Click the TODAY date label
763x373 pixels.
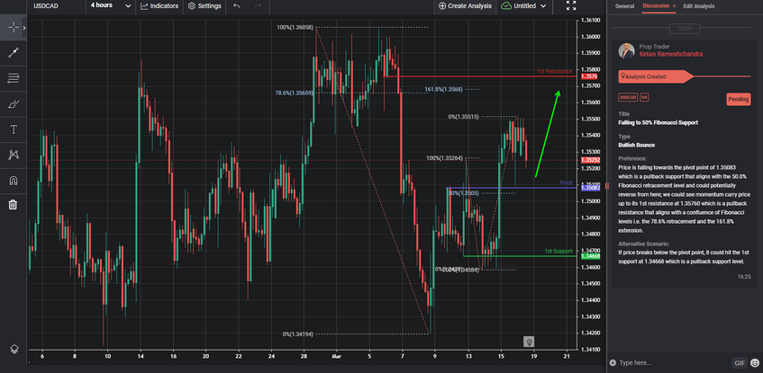coord(685,29)
